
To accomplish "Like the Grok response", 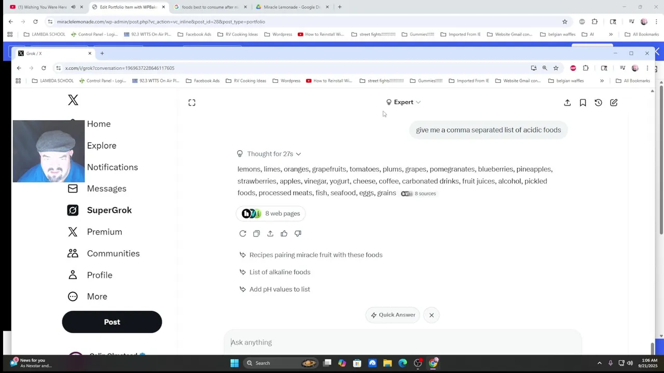I will point(284,234).
